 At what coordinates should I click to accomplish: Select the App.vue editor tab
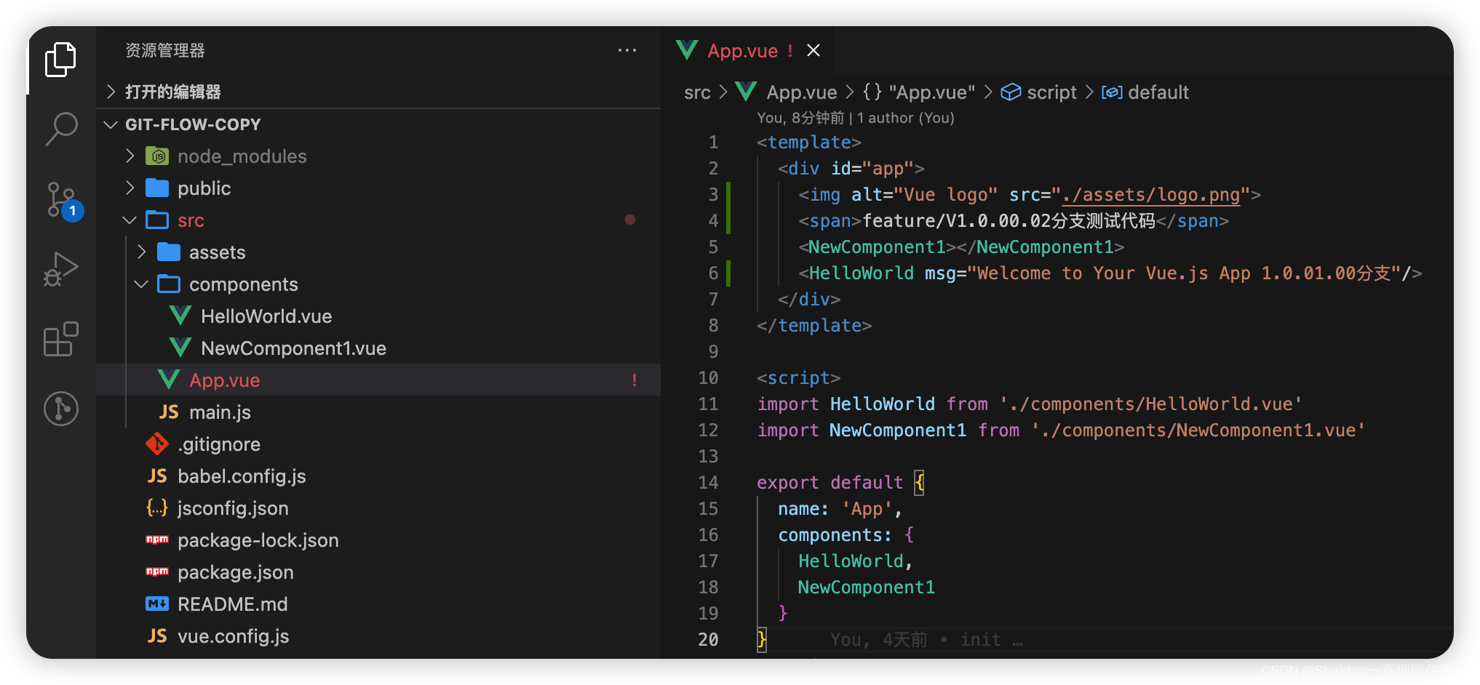pyautogui.click(x=747, y=50)
